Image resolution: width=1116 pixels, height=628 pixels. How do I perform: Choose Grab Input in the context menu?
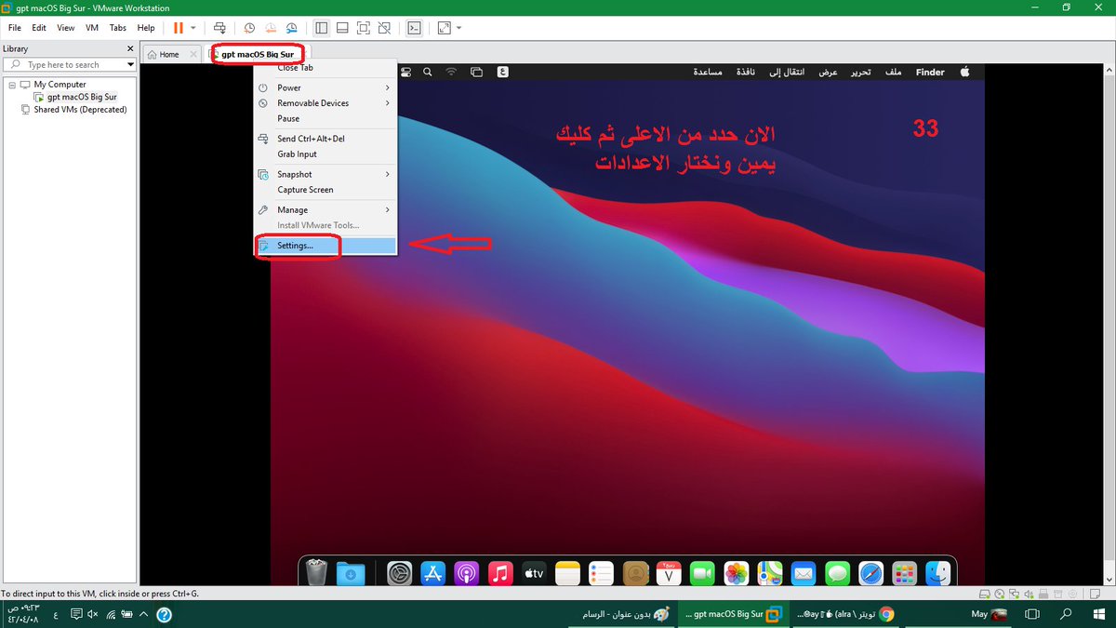[325, 154]
